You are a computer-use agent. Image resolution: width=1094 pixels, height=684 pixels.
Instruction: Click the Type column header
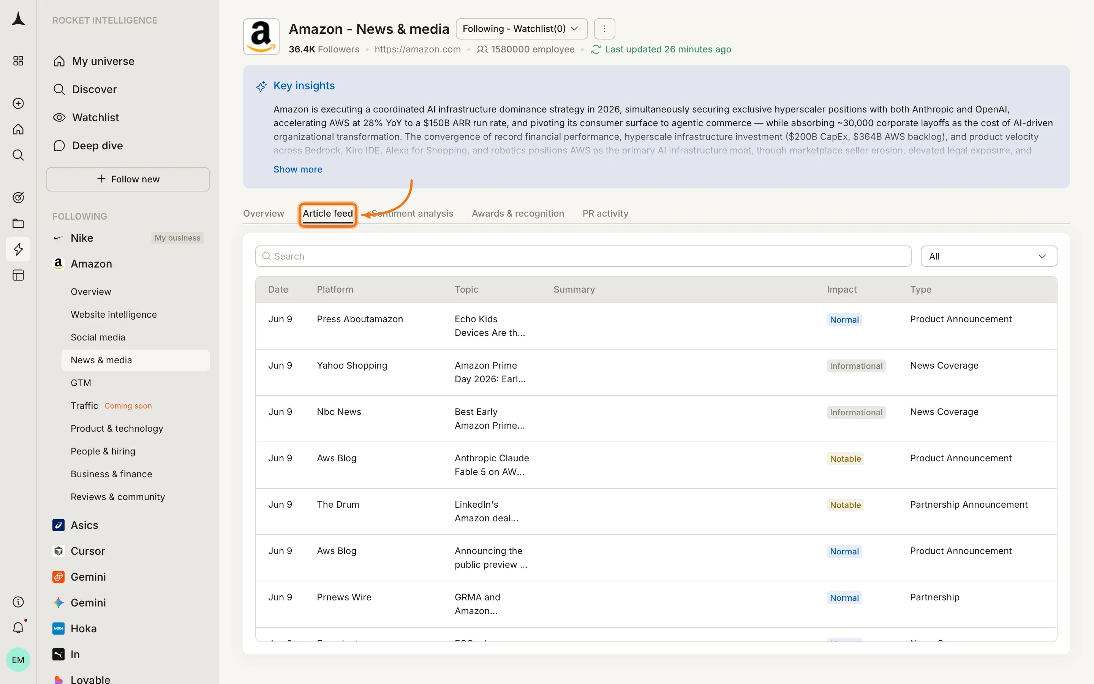tap(920, 290)
